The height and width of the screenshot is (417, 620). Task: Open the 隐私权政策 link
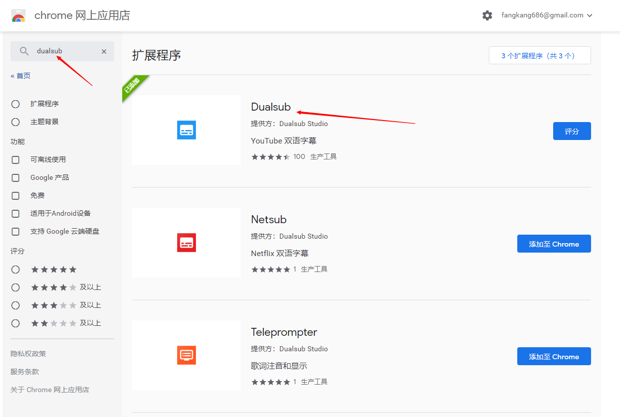click(28, 354)
